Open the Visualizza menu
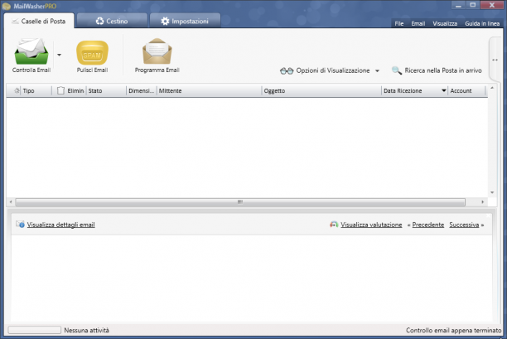Screen dimensions: 507x339 (445, 23)
